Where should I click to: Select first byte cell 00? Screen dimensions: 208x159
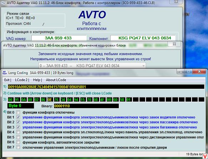[x=10, y=99]
